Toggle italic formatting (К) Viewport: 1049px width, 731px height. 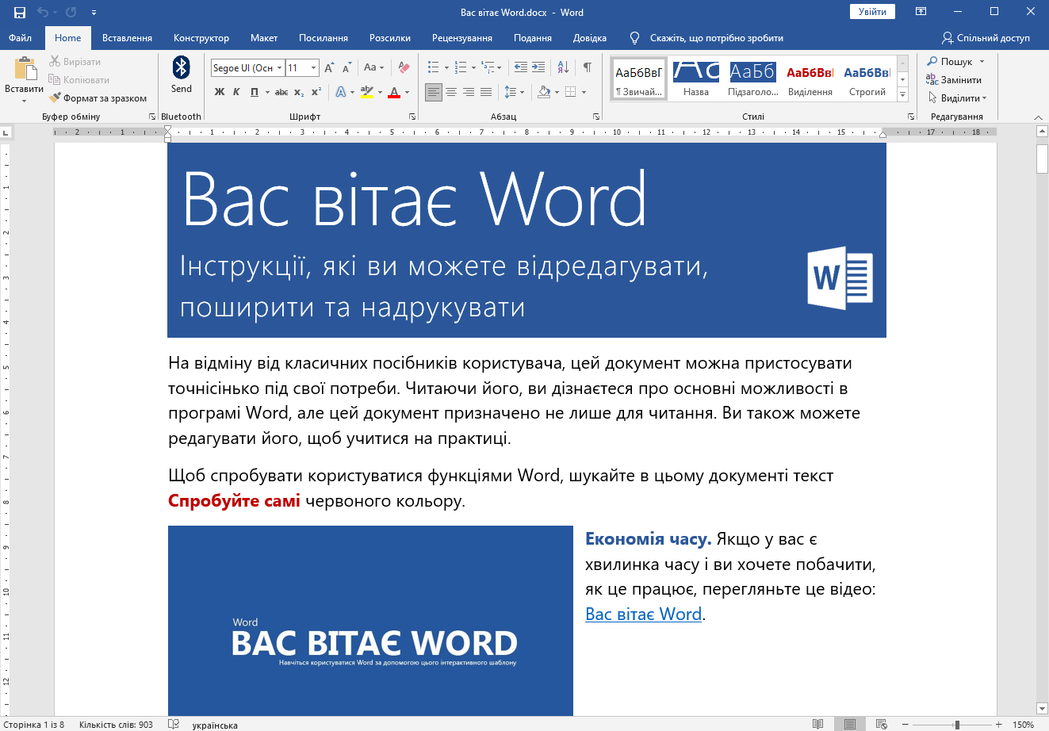237,92
